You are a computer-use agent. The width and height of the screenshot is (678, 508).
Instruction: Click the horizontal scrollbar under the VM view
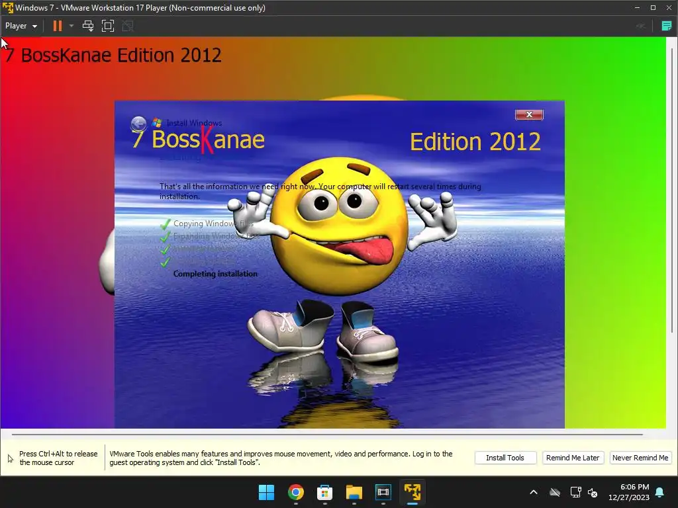click(x=327, y=434)
